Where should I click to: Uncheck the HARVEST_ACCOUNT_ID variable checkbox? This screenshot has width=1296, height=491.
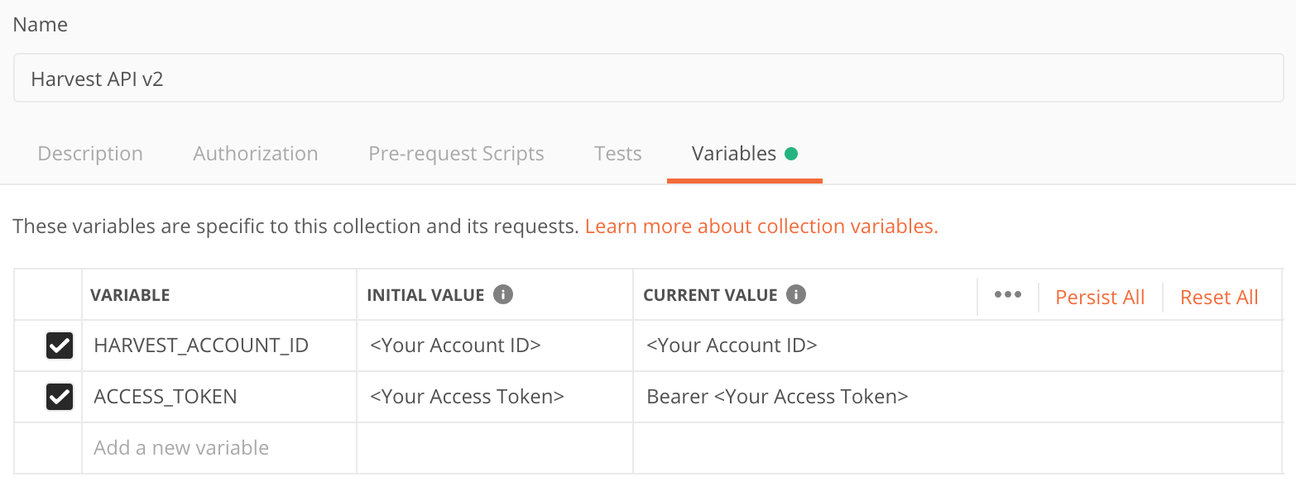[x=60, y=346]
